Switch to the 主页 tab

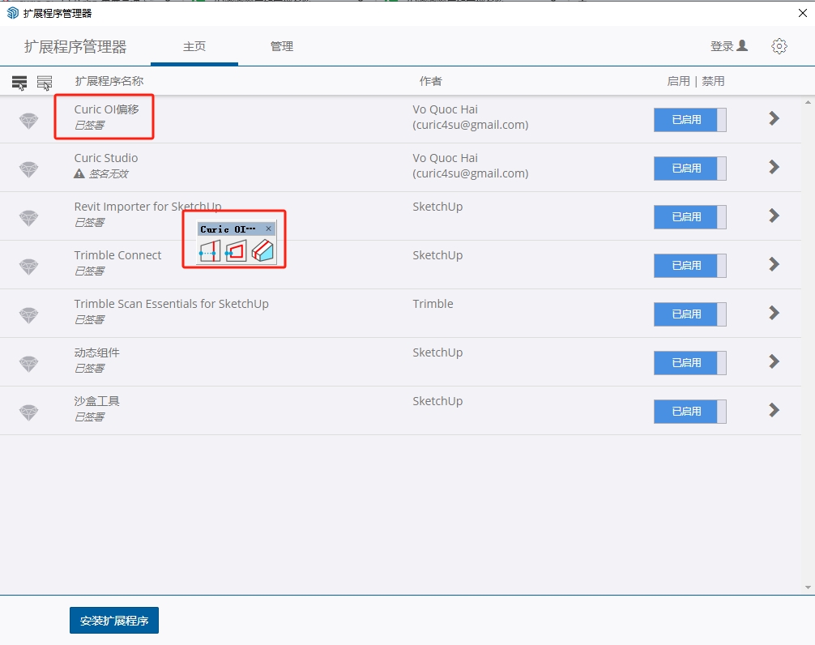[194, 46]
